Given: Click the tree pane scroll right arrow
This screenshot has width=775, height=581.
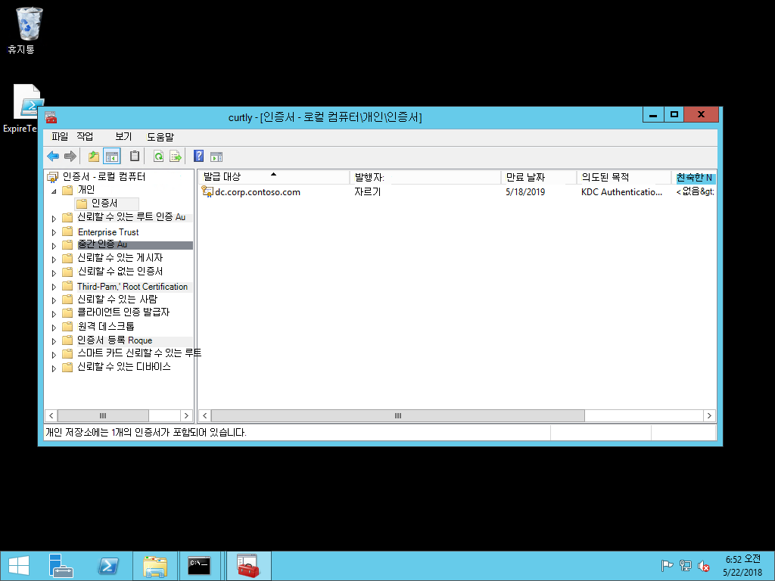Looking at the screenshot, I should (x=186, y=415).
